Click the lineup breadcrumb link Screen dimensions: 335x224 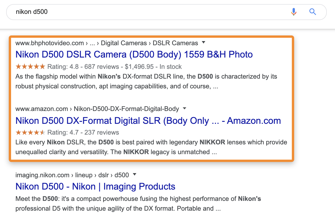[84, 175]
